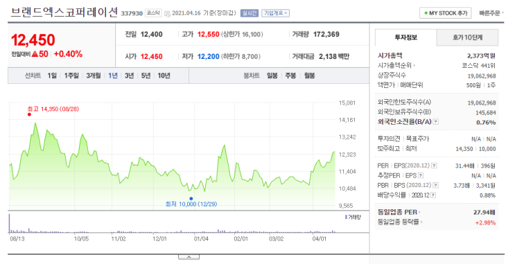Viewport: 515px width, 264px height.
Task: Click the 외국인보유주식수 value 145,684
Action: point(485,113)
